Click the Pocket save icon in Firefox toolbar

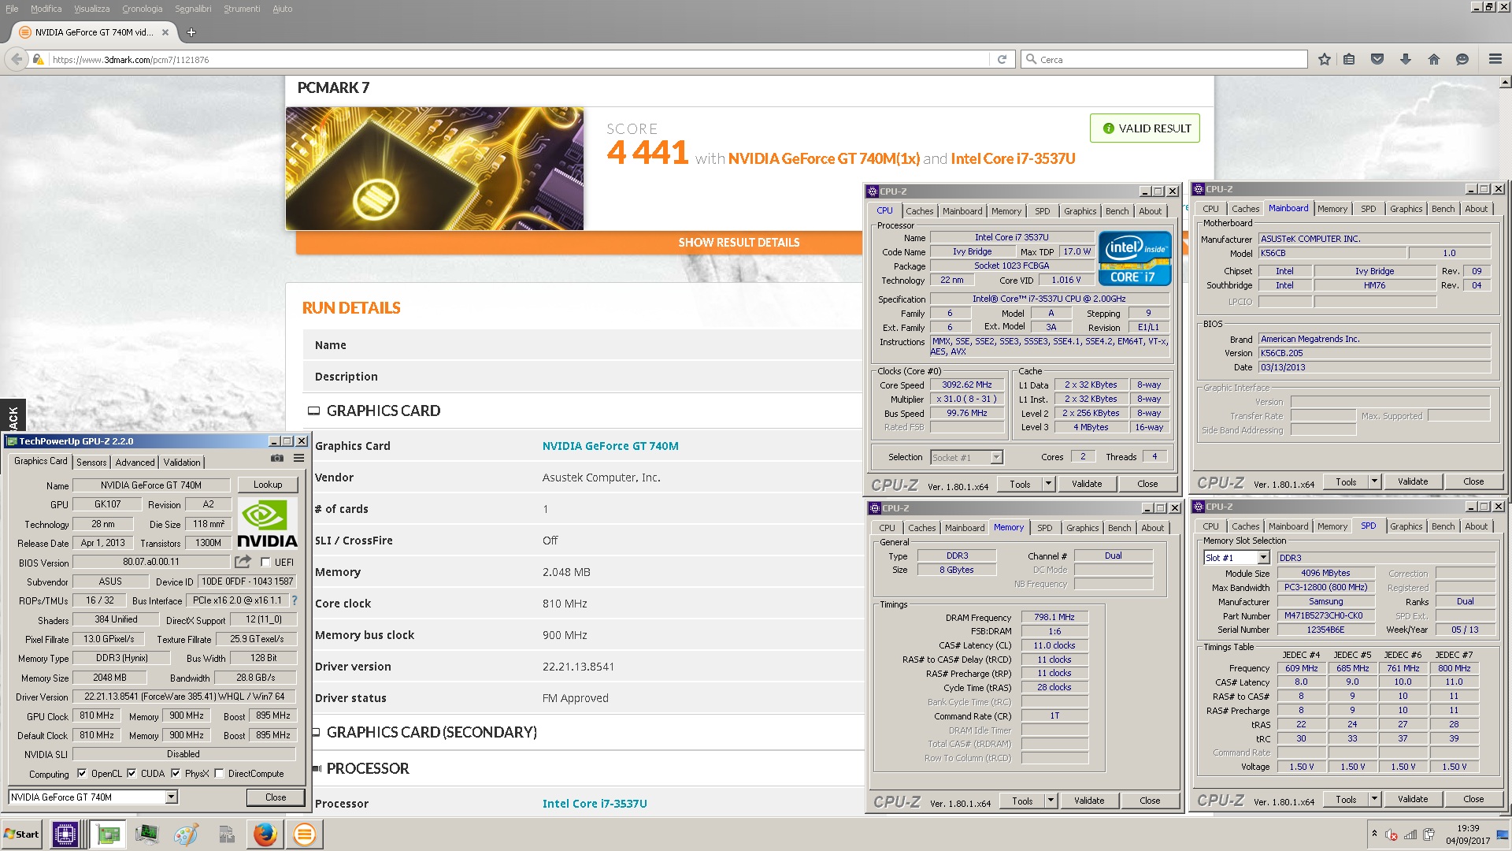pos(1377,59)
